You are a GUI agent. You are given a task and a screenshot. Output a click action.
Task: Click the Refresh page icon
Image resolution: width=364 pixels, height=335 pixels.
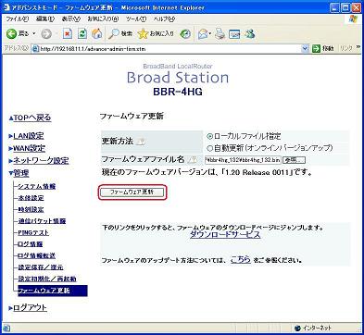tap(82, 34)
